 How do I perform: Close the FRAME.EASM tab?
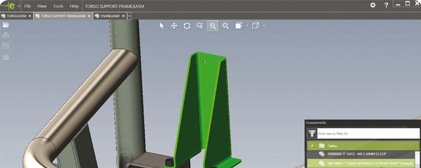(x=124, y=16)
